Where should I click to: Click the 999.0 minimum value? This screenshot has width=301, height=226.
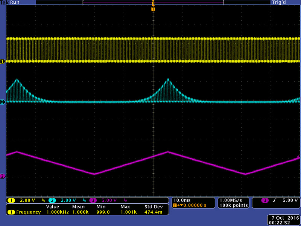coord(103,212)
